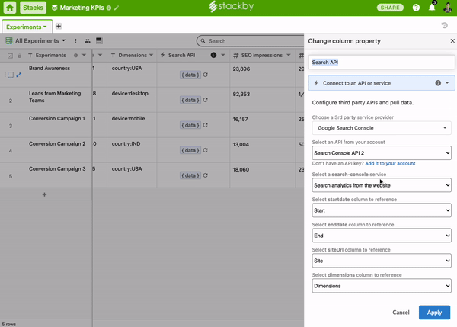The image size is (457, 327).
Task: Select cell device:mobile
Action: [132, 125]
